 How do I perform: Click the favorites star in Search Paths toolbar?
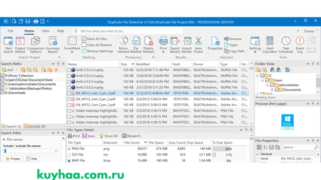pos(56,70)
